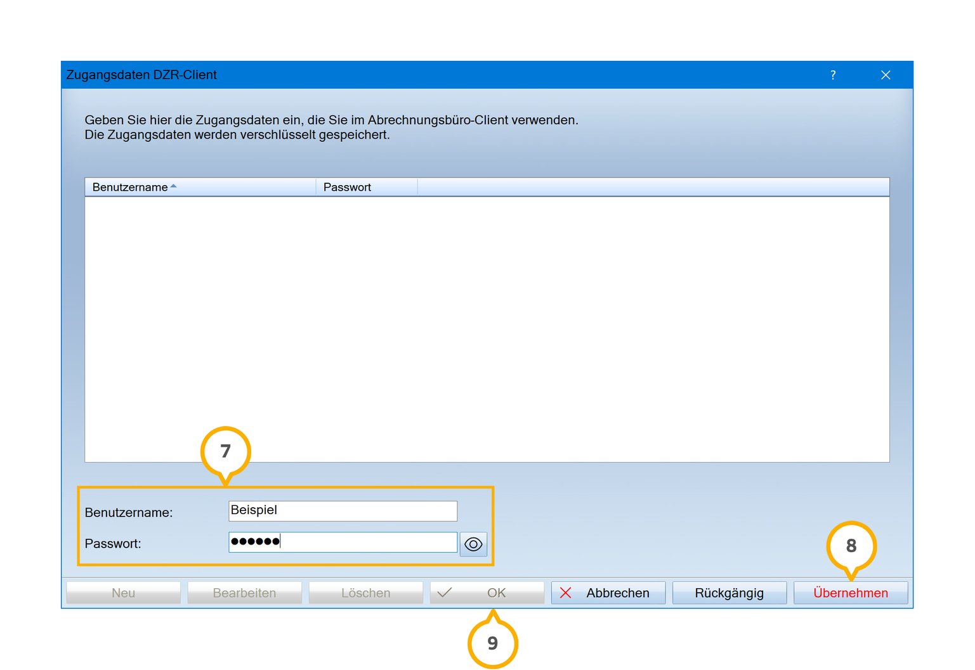Click the green checkmark icon on OK
The width and height of the screenshot is (975, 670).
445,593
